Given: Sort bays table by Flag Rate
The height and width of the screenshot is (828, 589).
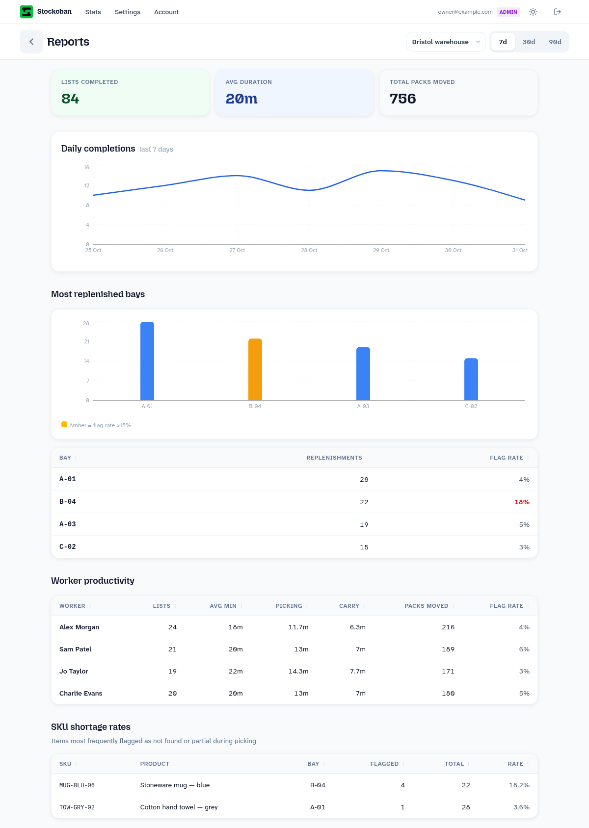Looking at the screenshot, I should (509, 458).
